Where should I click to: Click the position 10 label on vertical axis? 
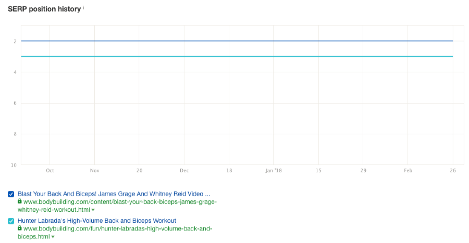[x=14, y=165]
